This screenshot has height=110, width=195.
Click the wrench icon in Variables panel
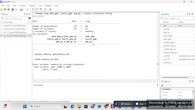[x=162, y=18]
